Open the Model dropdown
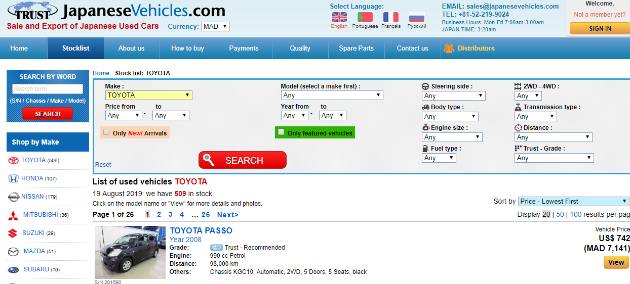 coord(332,95)
